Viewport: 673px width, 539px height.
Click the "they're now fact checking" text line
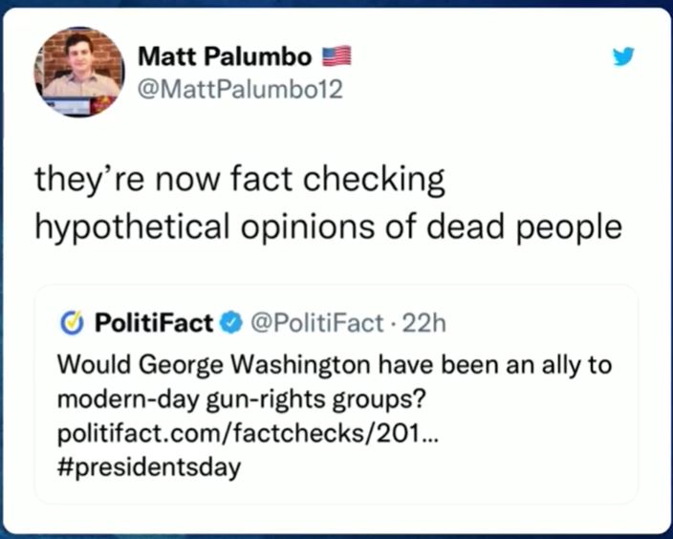click(240, 180)
